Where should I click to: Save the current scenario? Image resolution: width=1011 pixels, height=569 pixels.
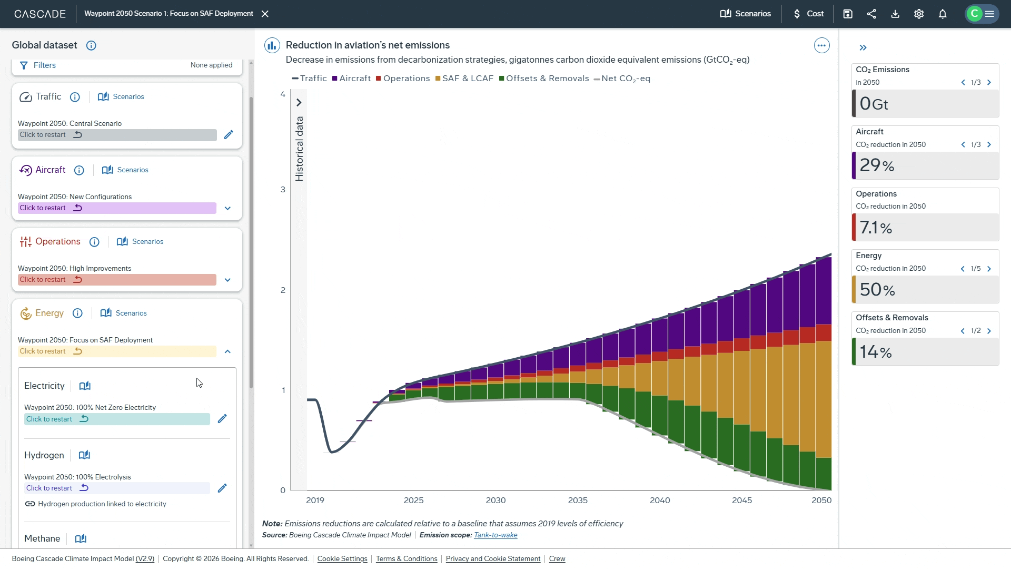(848, 14)
